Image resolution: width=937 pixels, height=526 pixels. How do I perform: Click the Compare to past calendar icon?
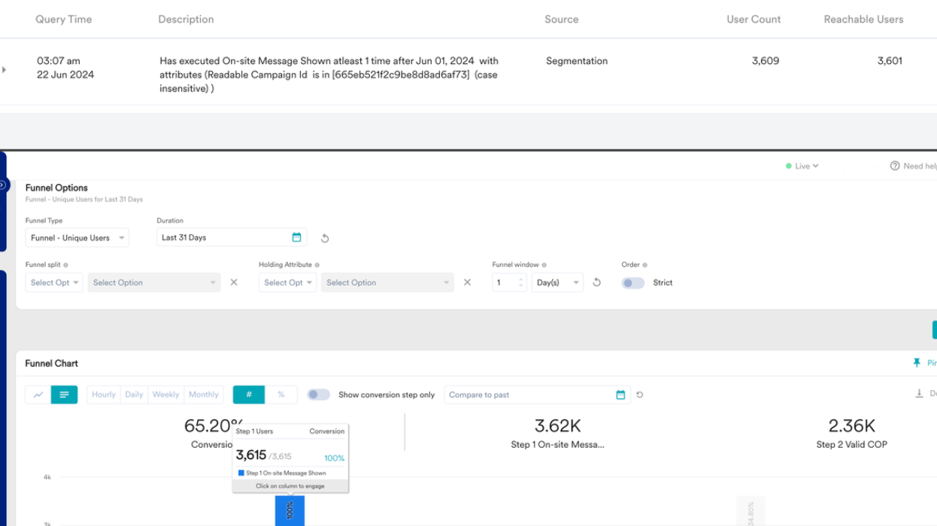[x=620, y=394]
